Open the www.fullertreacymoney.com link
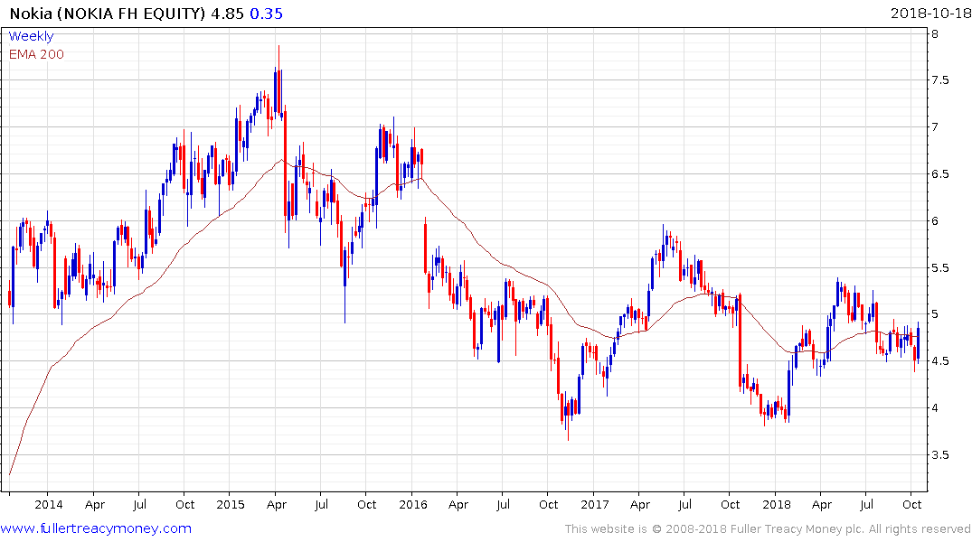Viewport: 972px width, 542px height. [96, 528]
